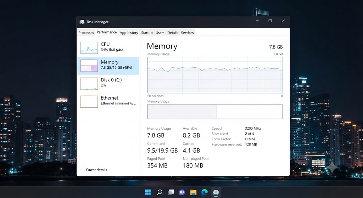Select the Memory item in sidebar
The image size is (363, 198).
108,66
